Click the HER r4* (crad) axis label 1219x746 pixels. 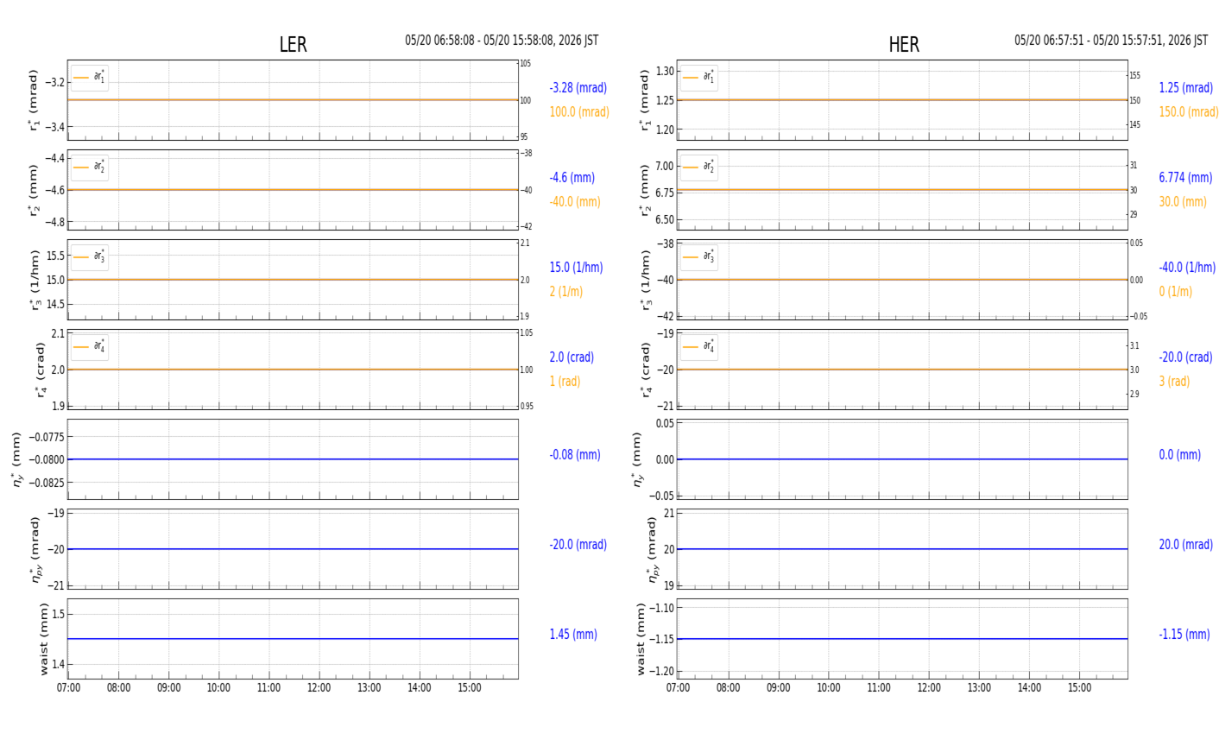pyautogui.click(x=644, y=370)
